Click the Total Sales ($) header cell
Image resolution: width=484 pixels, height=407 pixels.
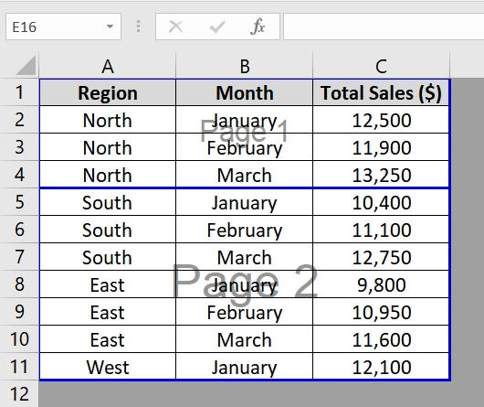click(x=381, y=92)
